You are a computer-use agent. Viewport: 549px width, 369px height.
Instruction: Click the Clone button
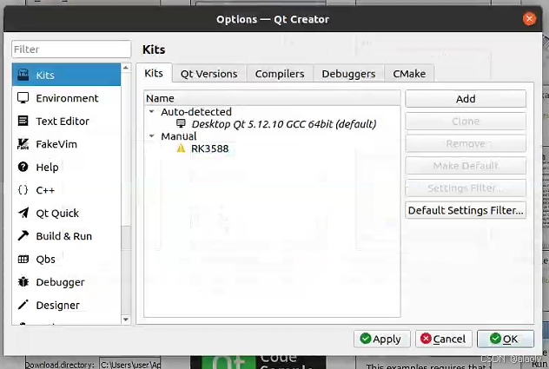tap(466, 122)
